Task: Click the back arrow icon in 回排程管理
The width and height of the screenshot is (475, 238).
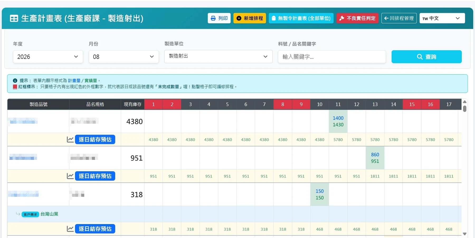Action: [x=386, y=18]
